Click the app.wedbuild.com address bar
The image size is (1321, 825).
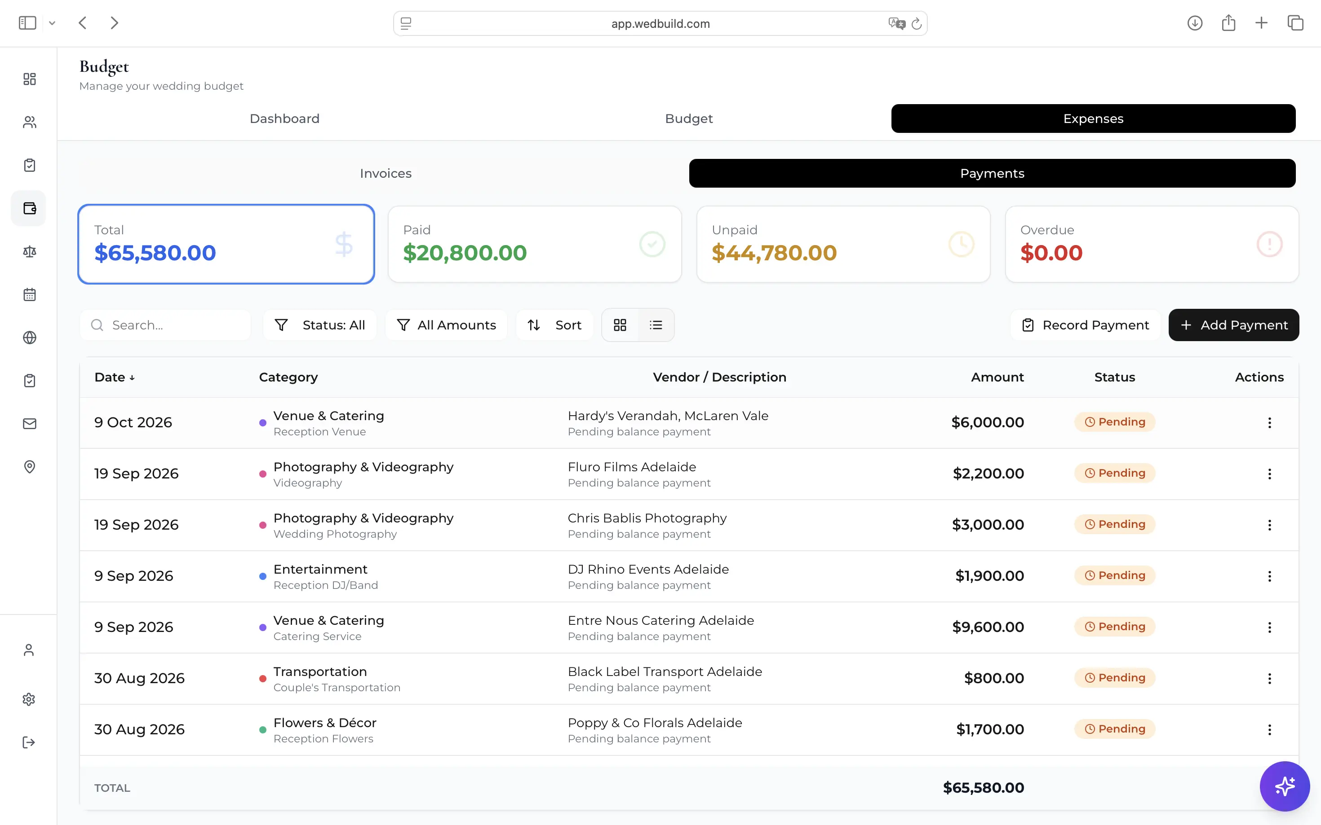660,23
